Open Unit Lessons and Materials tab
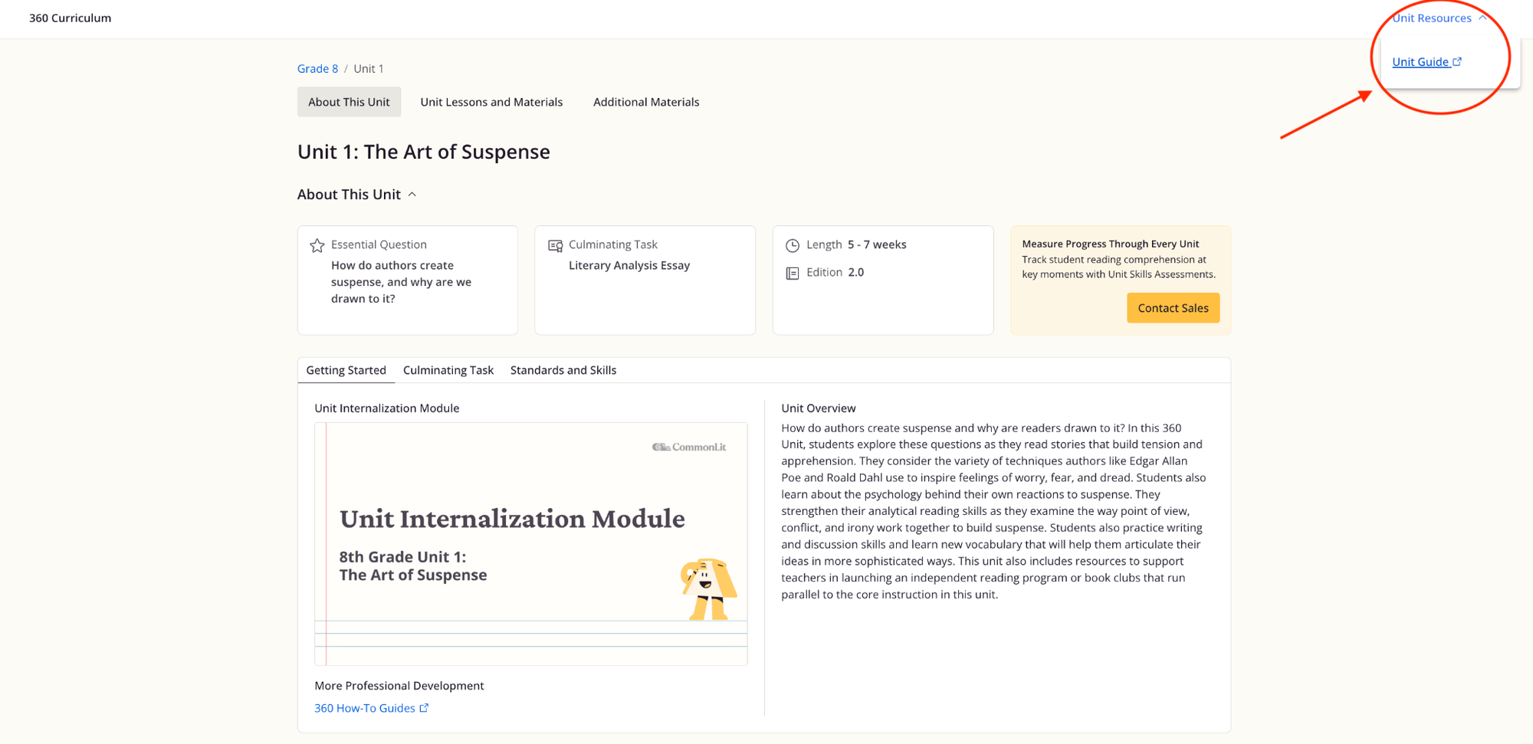The image size is (1533, 744). click(x=491, y=102)
